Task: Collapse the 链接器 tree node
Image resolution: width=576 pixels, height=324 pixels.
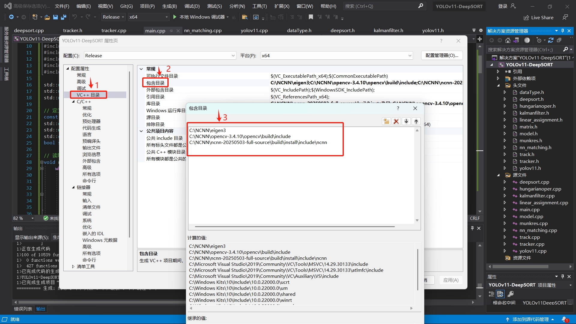Action: [x=73, y=187]
